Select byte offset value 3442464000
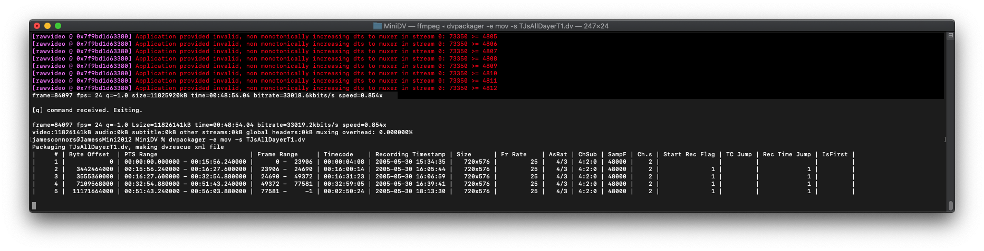Image resolution: width=984 pixels, height=251 pixels. tap(94, 169)
